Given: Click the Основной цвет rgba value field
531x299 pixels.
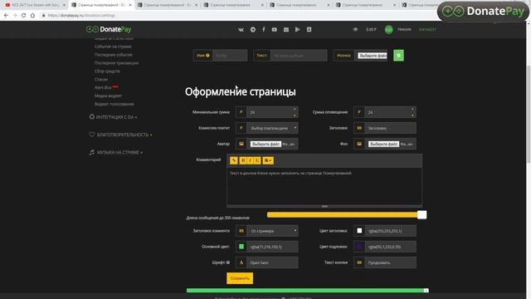Looking at the screenshot, I should pos(273,247).
